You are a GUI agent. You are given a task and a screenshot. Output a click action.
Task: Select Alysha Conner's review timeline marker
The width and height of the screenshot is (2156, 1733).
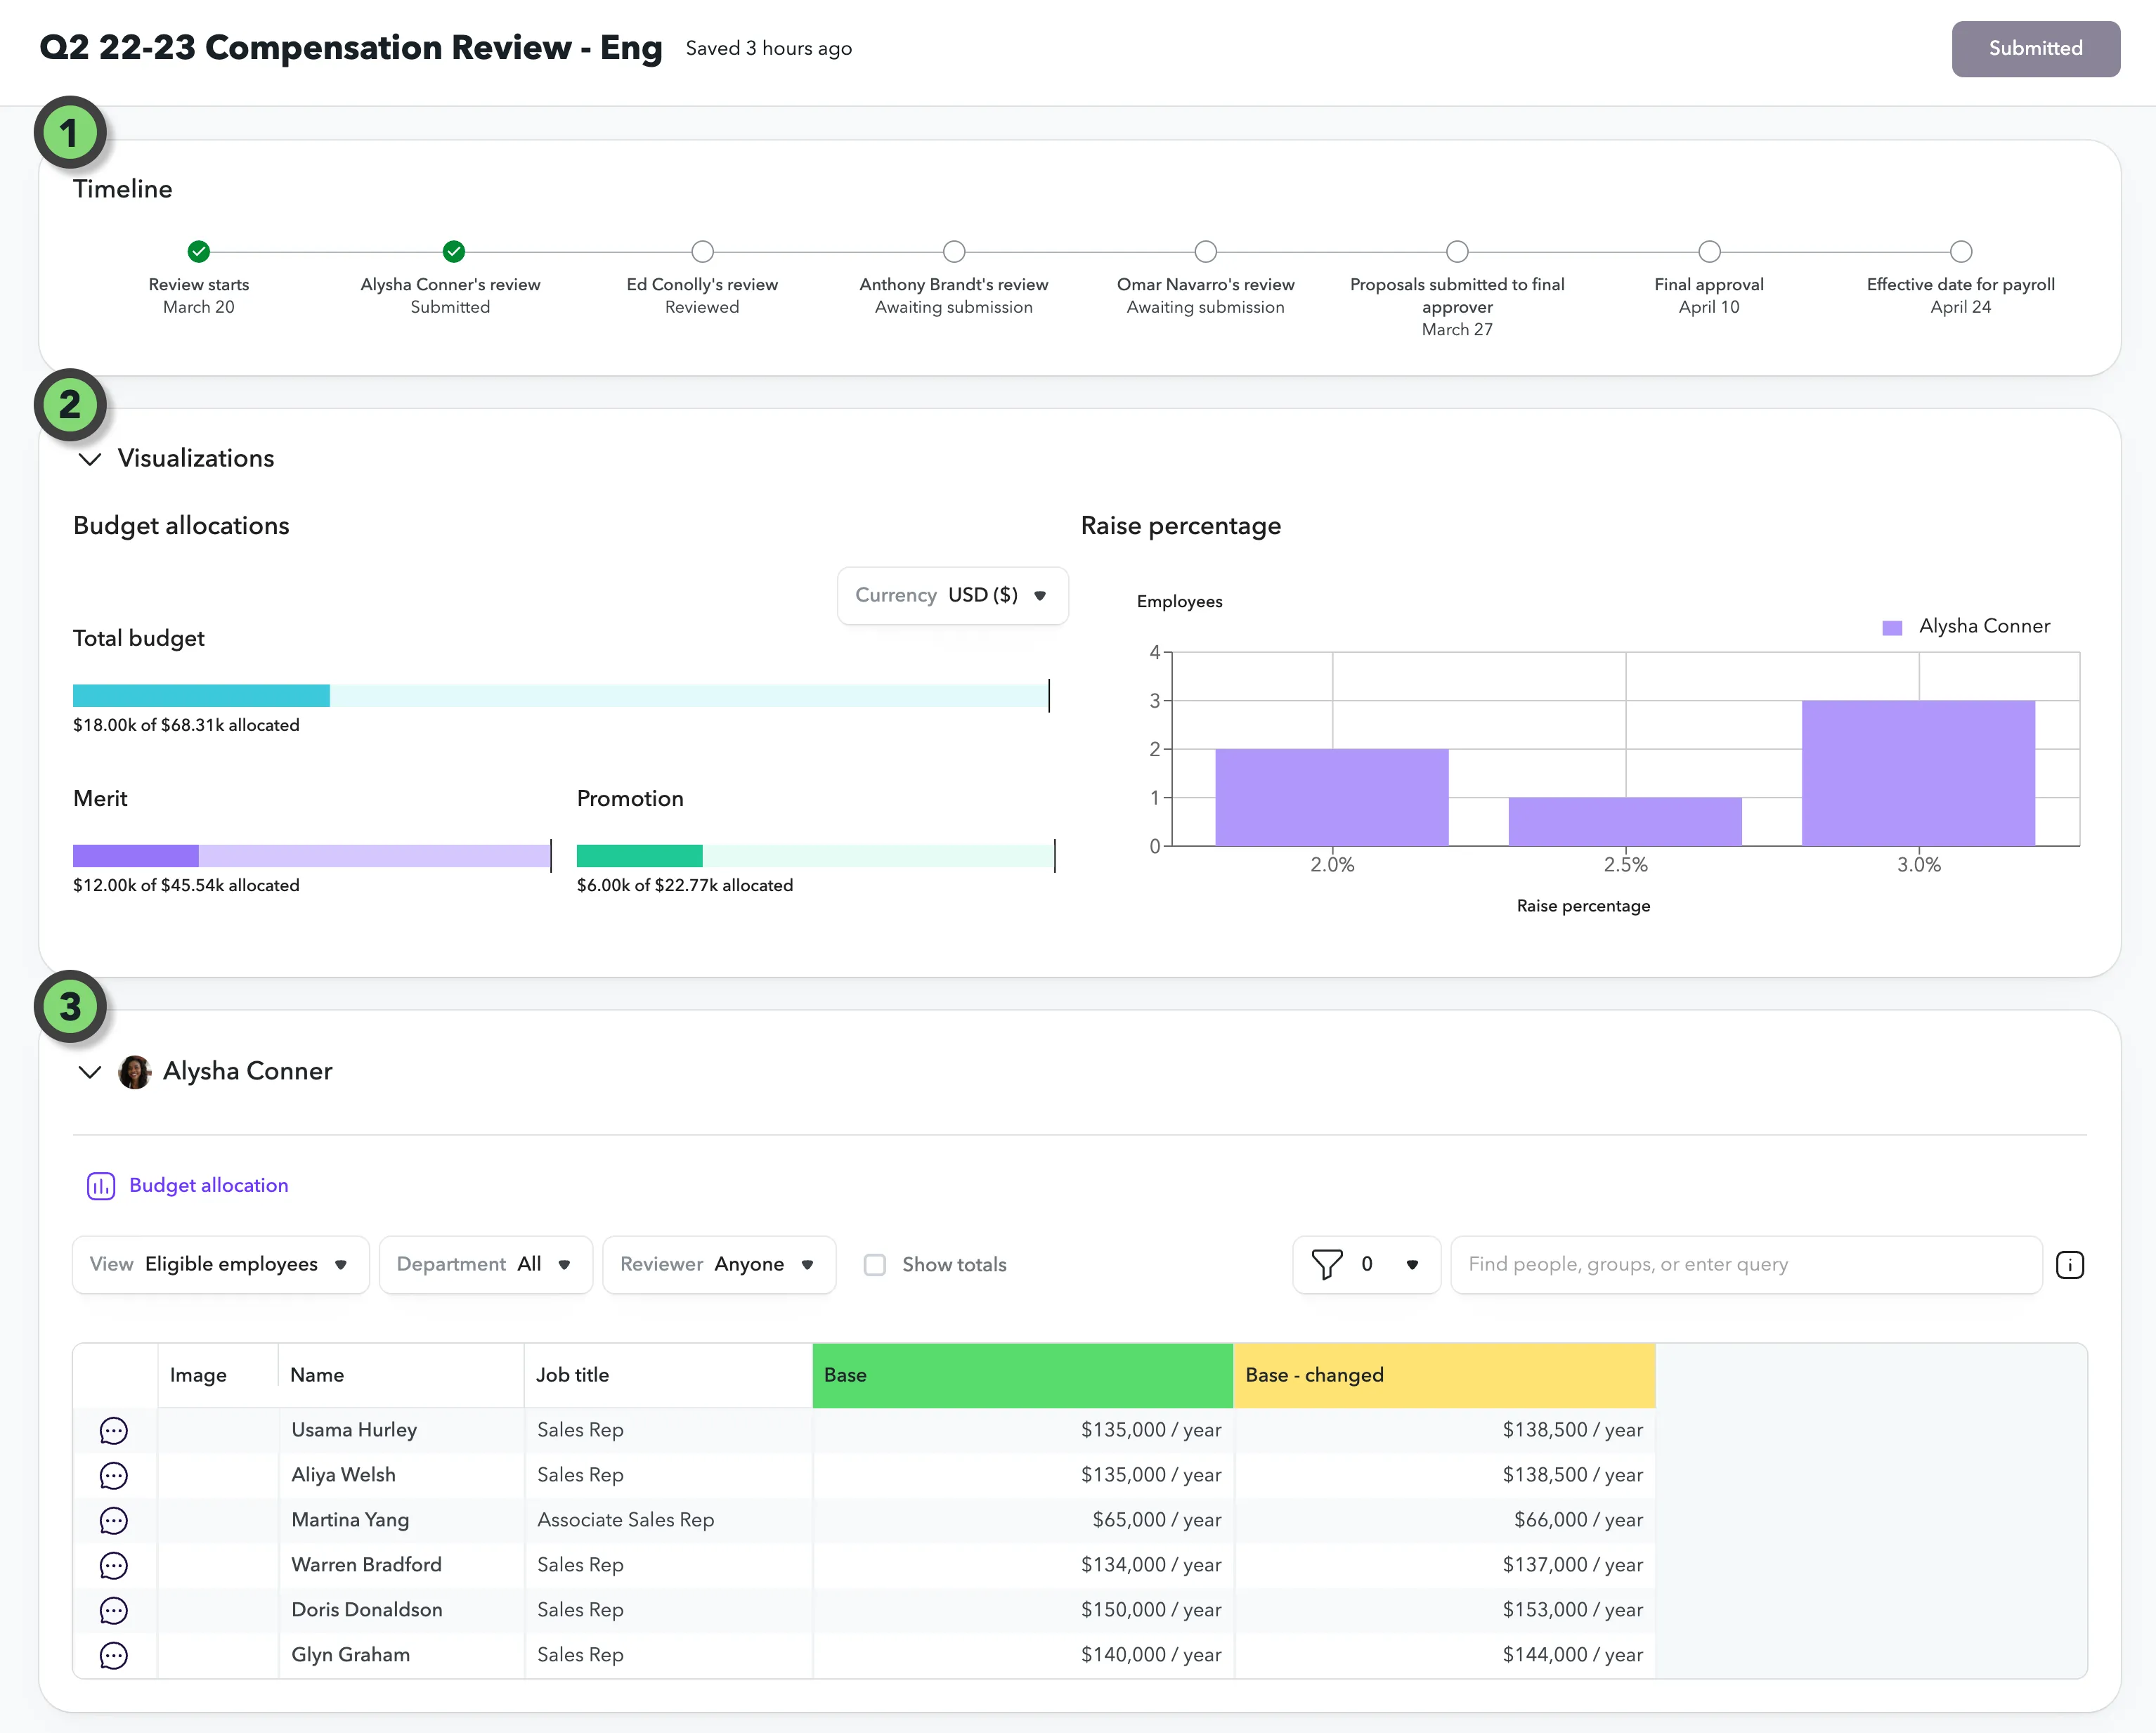click(454, 251)
